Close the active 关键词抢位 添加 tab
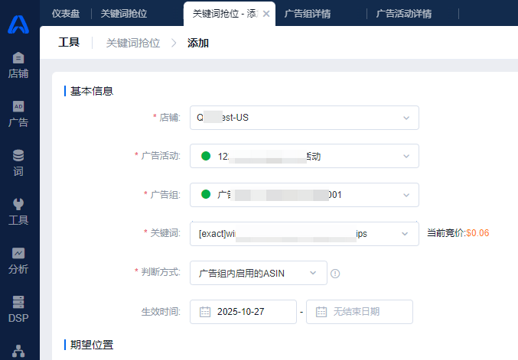The width and height of the screenshot is (518, 360). pos(266,14)
